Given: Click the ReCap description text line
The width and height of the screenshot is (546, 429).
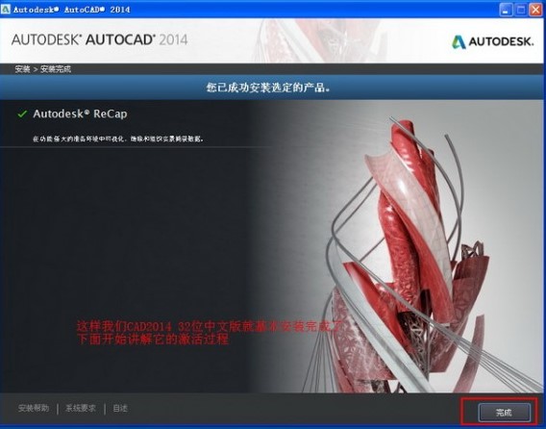Looking at the screenshot, I should point(118,139).
